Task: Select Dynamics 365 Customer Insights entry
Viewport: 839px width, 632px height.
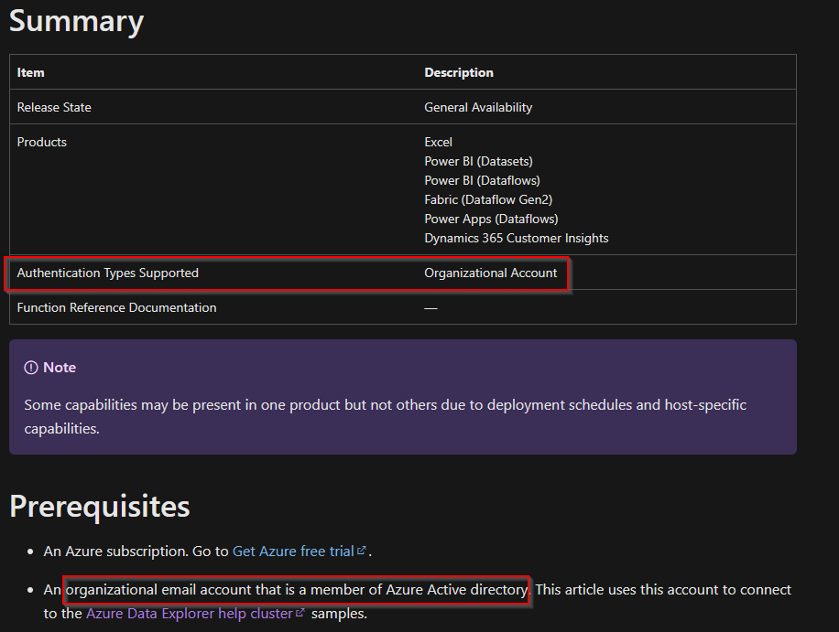Action: [x=516, y=239]
